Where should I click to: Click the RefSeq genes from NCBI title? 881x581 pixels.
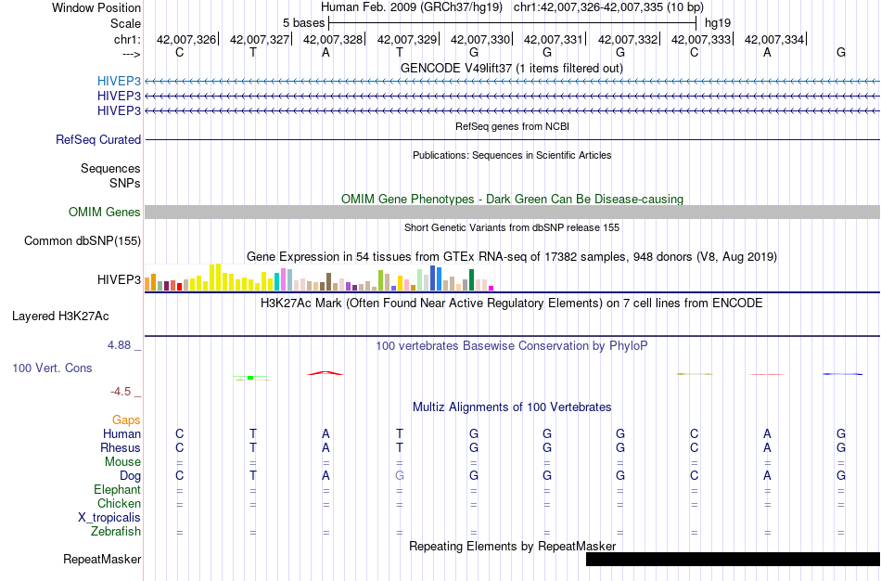tap(512, 126)
